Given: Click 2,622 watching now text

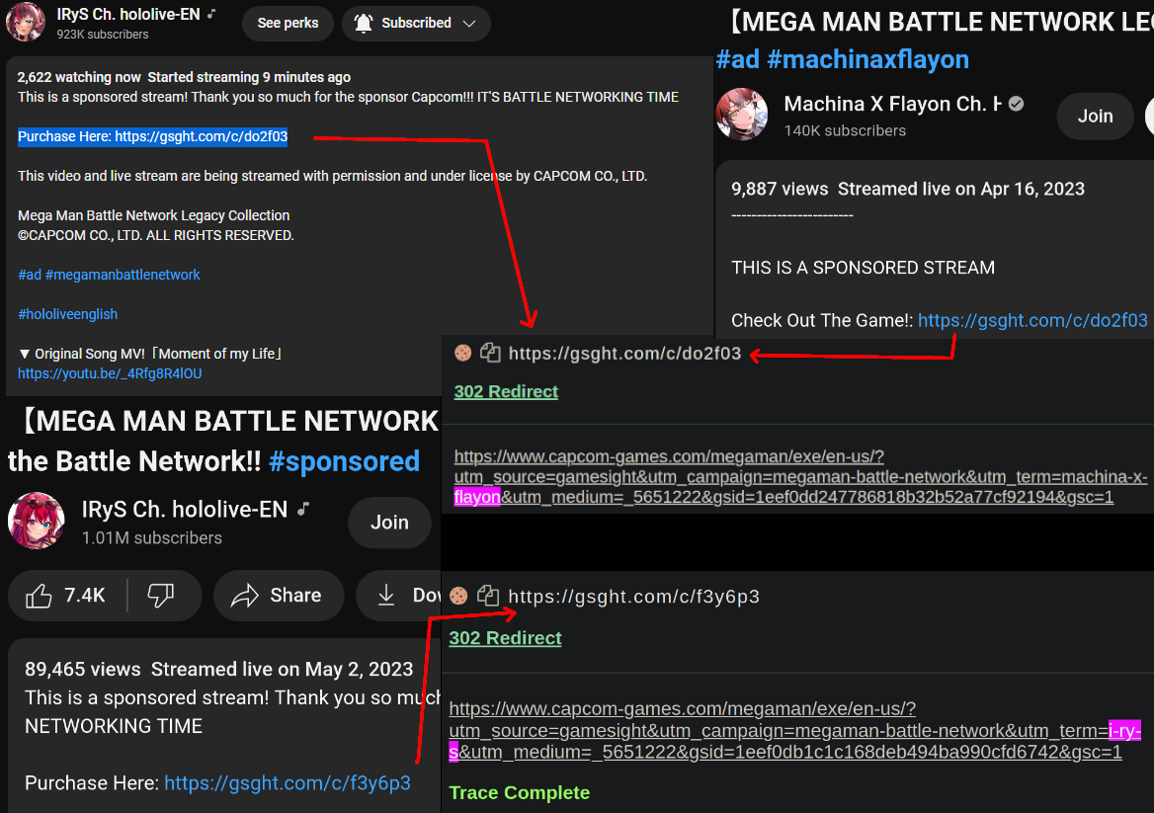Looking at the screenshot, I should tap(79, 77).
